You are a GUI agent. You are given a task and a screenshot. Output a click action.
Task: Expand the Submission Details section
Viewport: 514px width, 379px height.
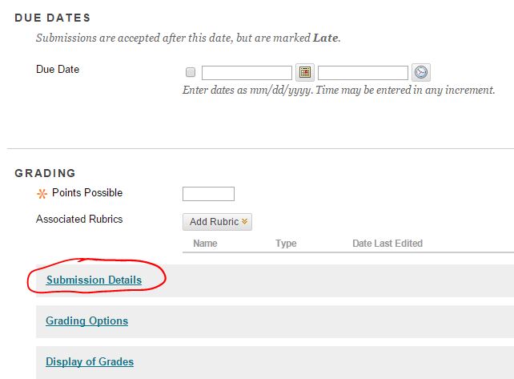(94, 280)
